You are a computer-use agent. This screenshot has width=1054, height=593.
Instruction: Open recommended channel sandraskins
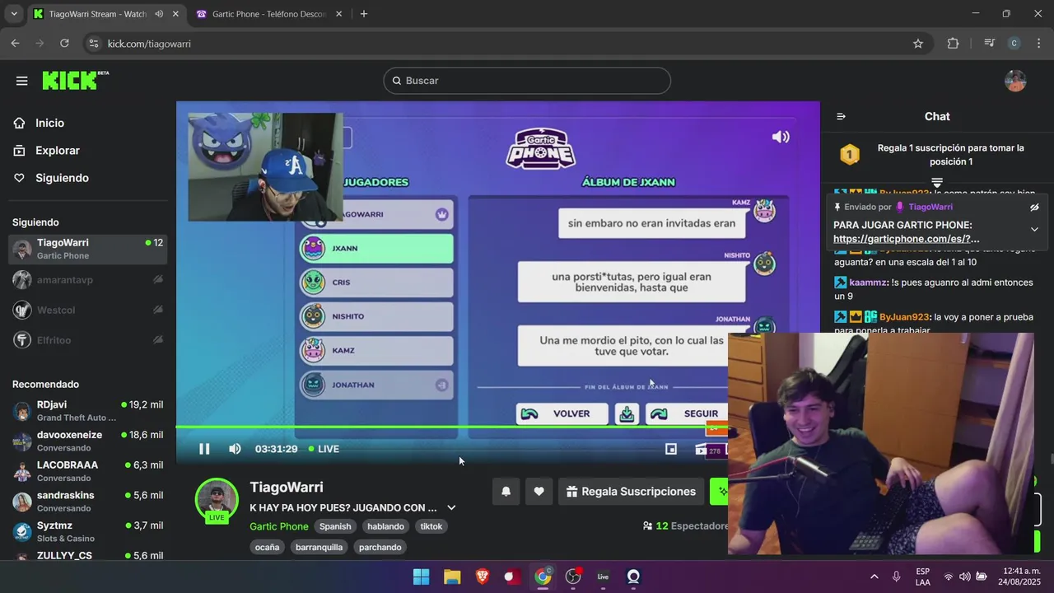click(87, 501)
